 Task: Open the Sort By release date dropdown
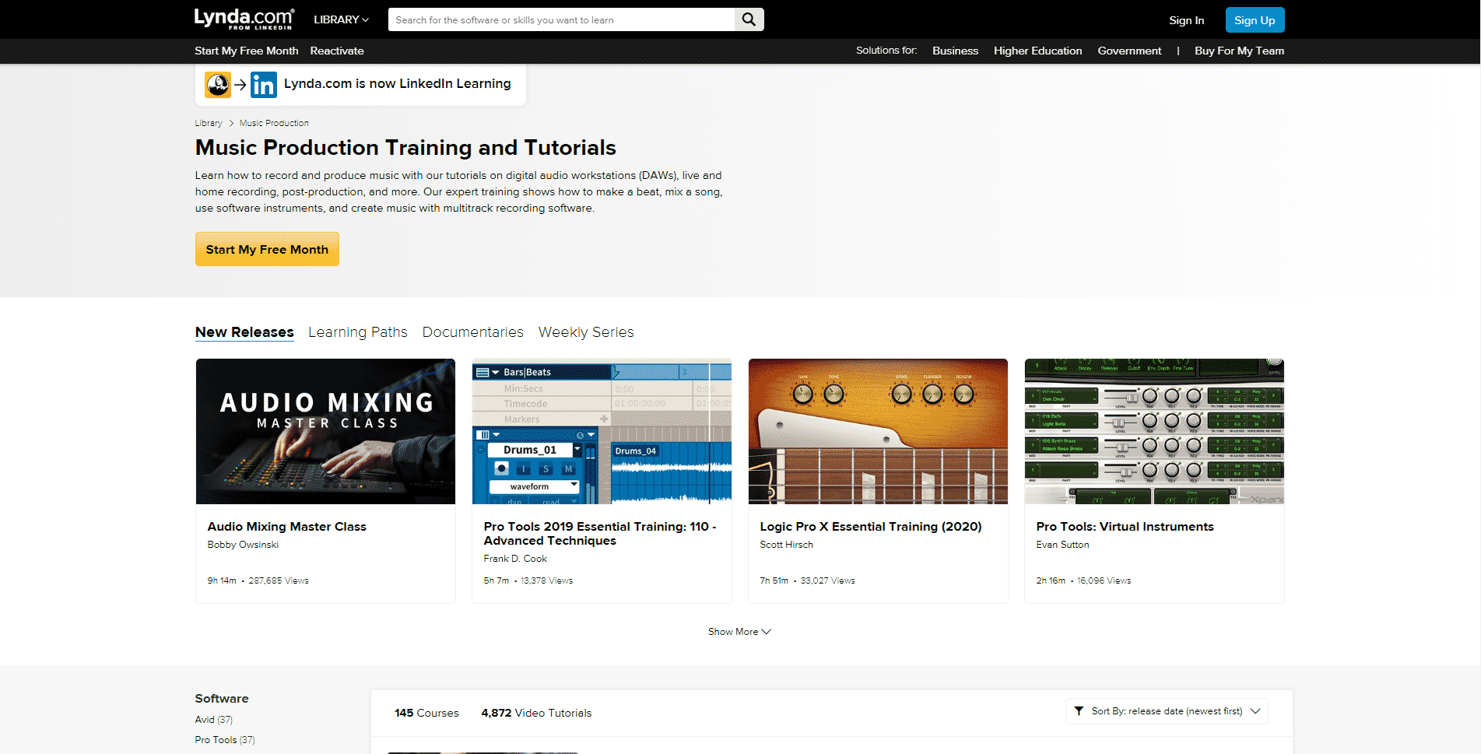click(1167, 711)
